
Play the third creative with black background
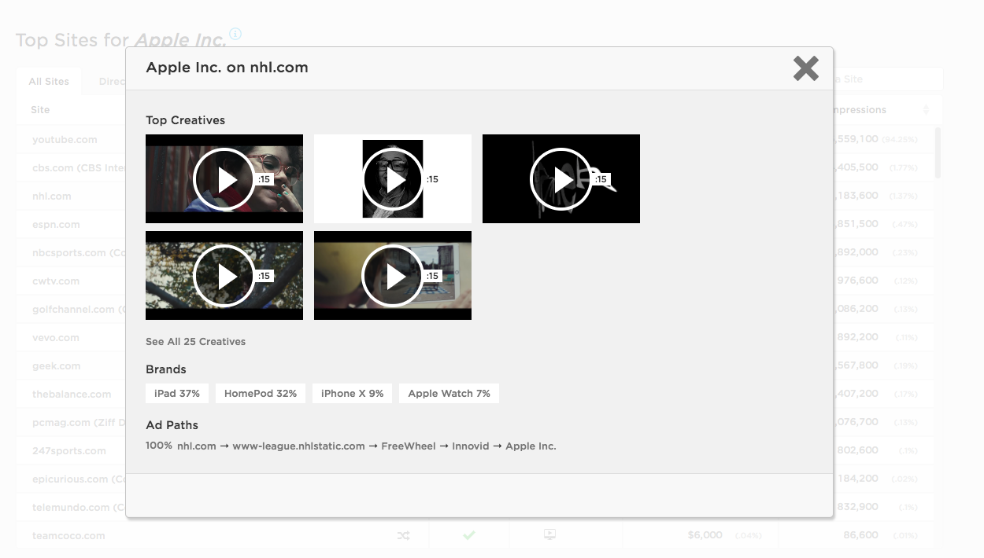[x=561, y=179]
